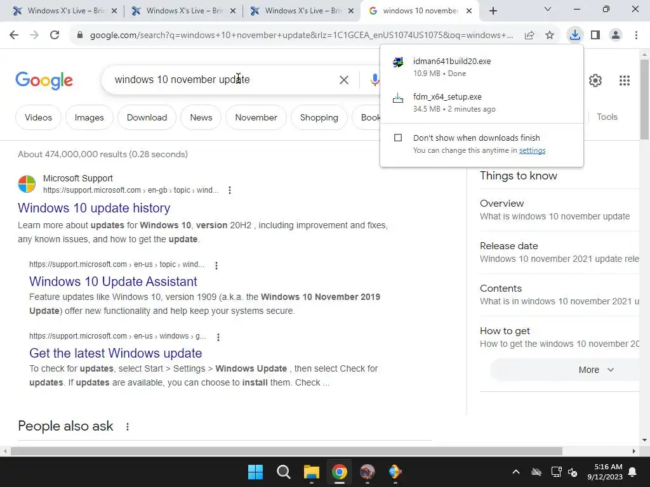This screenshot has height=487, width=650.
Task: Open the Windows Start menu
Action: [x=255, y=472]
